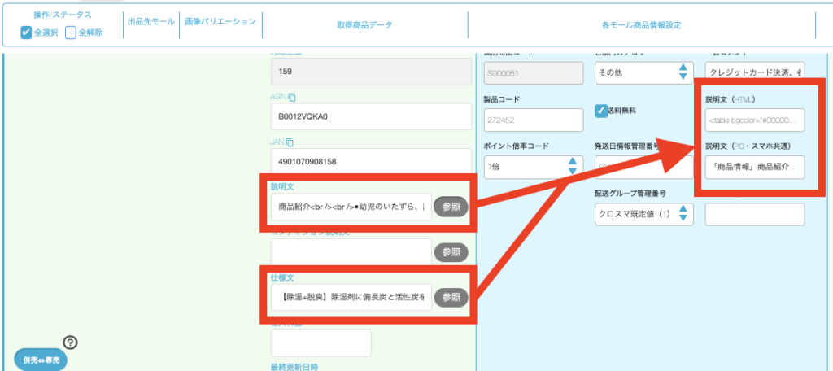Focus the empty コンディション説明文 field
Screen dimensions: 833x371
351,252
